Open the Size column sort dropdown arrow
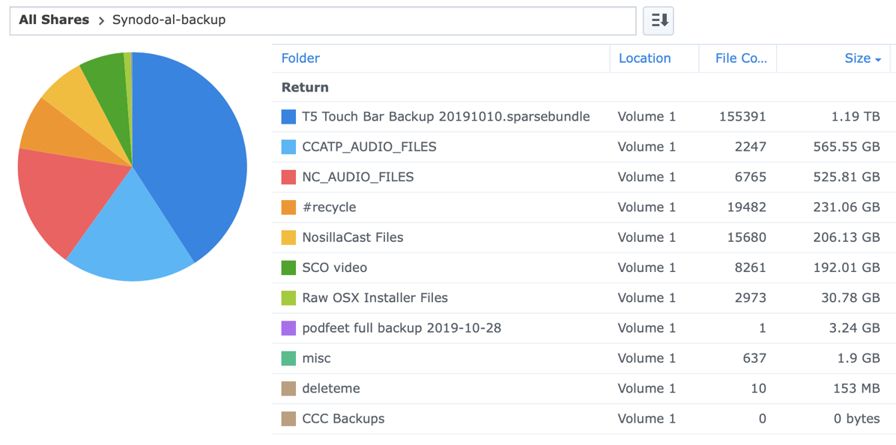Image resolution: width=896 pixels, height=445 pixels. click(x=877, y=59)
